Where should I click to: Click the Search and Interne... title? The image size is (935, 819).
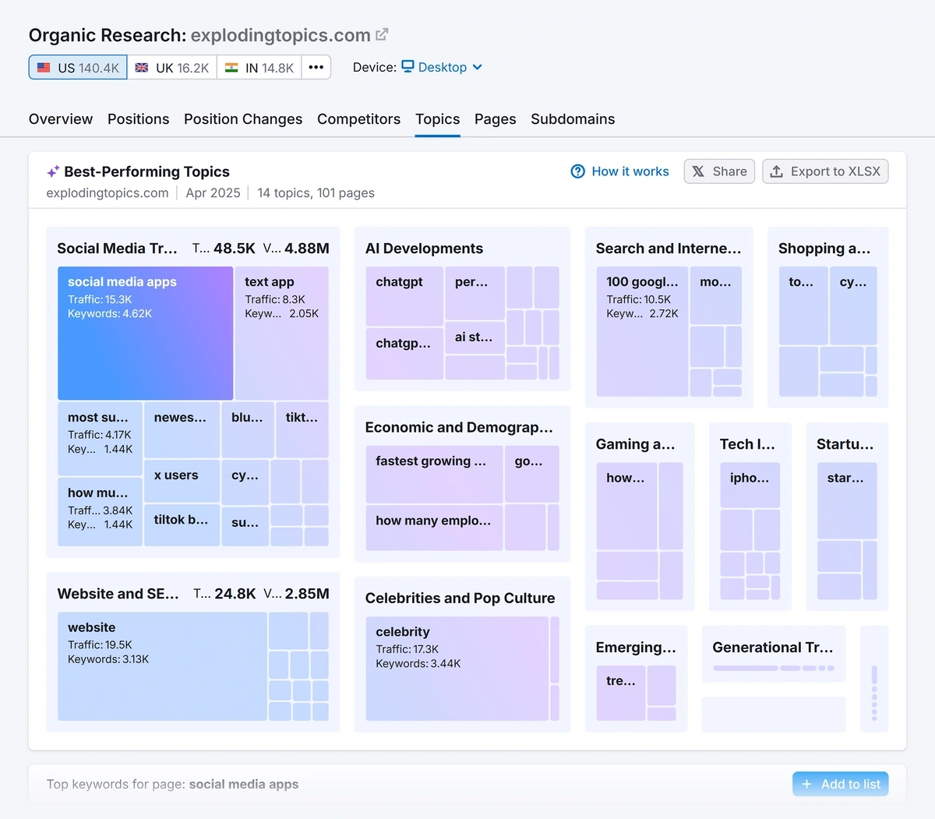[669, 249]
